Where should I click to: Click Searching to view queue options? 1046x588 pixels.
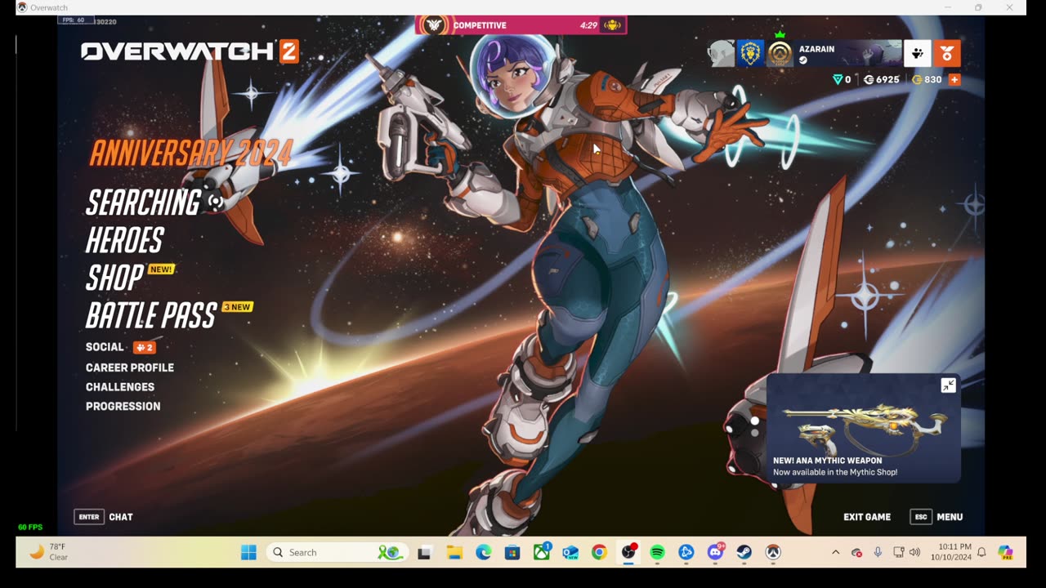[x=143, y=203]
